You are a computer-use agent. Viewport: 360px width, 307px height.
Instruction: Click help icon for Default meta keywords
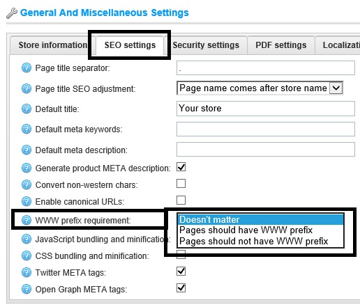[27, 129]
